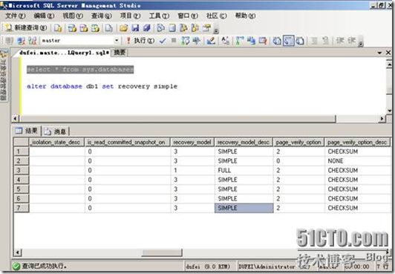Save the query with the floppy disk icon
Screen dimensions: 395x274
[135, 28]
